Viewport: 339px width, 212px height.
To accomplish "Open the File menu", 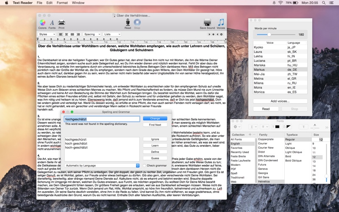I will 39,3.
